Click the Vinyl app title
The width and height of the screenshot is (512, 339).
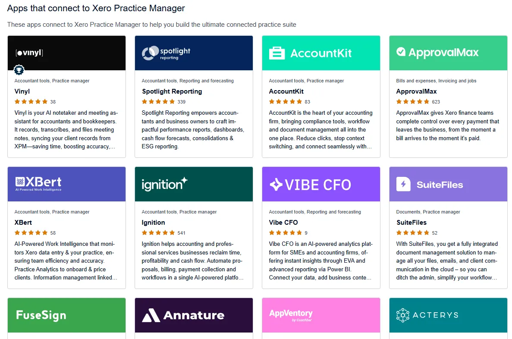pyautogui.click(x=22, y=91)
